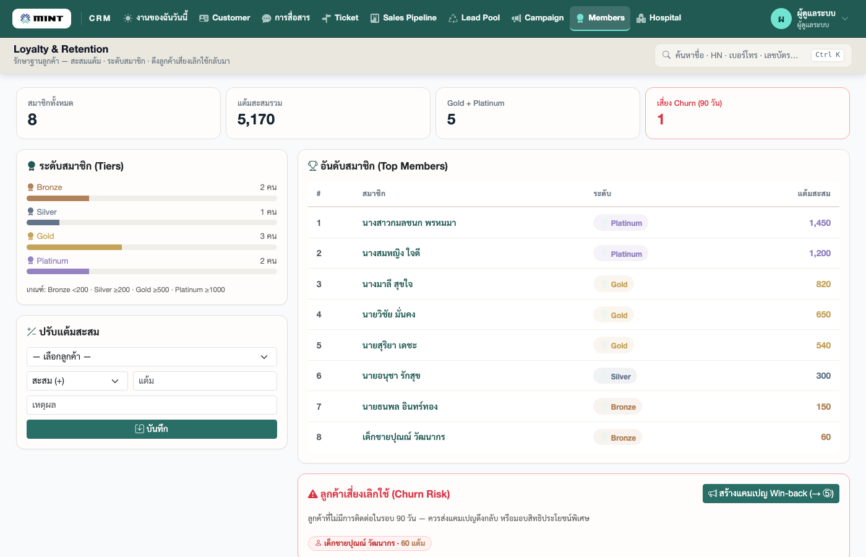This screenshot has width=866, height=557.
Task: Go to the Sales Pipeline menu
Action: (x=403, y=18)
